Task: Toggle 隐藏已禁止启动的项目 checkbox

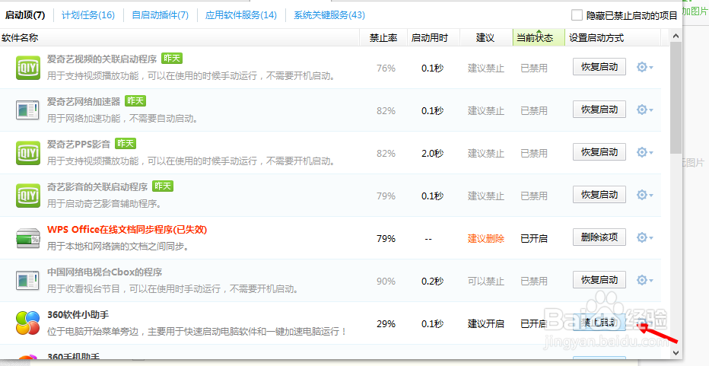Action: pos(577,15)
